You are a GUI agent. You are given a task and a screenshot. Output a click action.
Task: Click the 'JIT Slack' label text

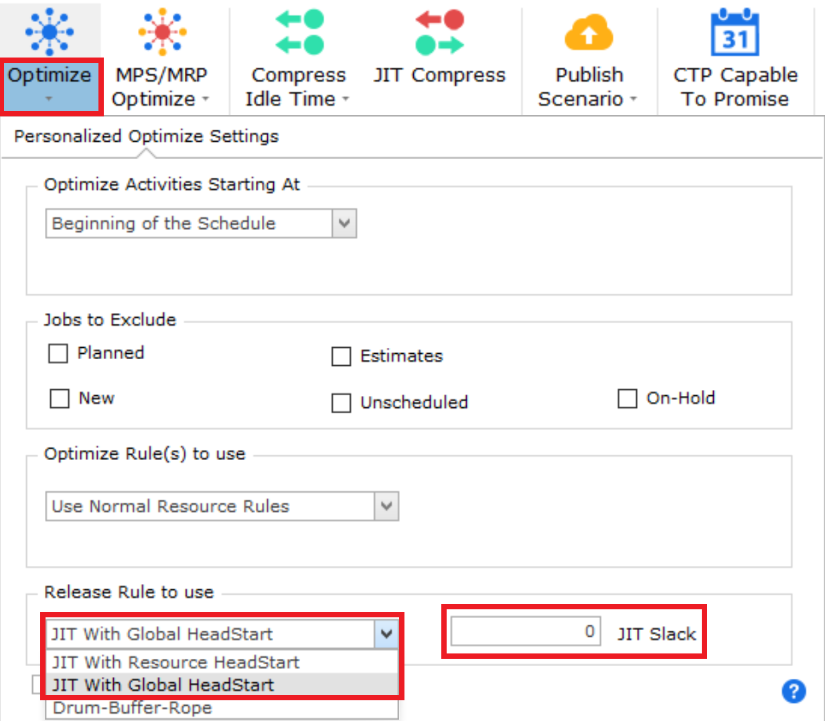tap(656, 634)
